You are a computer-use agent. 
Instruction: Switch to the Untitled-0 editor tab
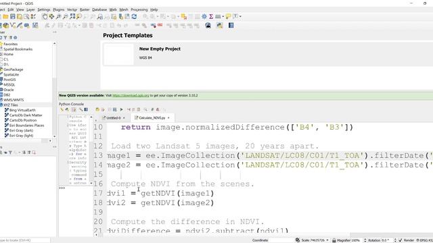point(113,117)
